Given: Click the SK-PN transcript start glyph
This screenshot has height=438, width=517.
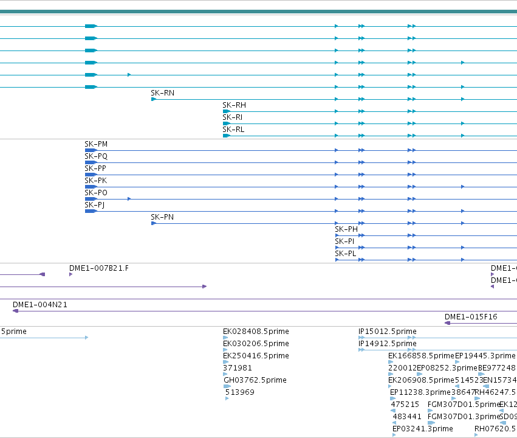Looking at the screenshot, I should (154, 223).
